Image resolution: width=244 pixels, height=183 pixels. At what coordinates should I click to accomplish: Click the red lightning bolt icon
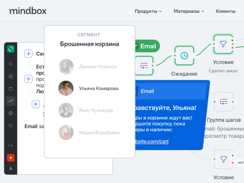[x=11, y=158]
